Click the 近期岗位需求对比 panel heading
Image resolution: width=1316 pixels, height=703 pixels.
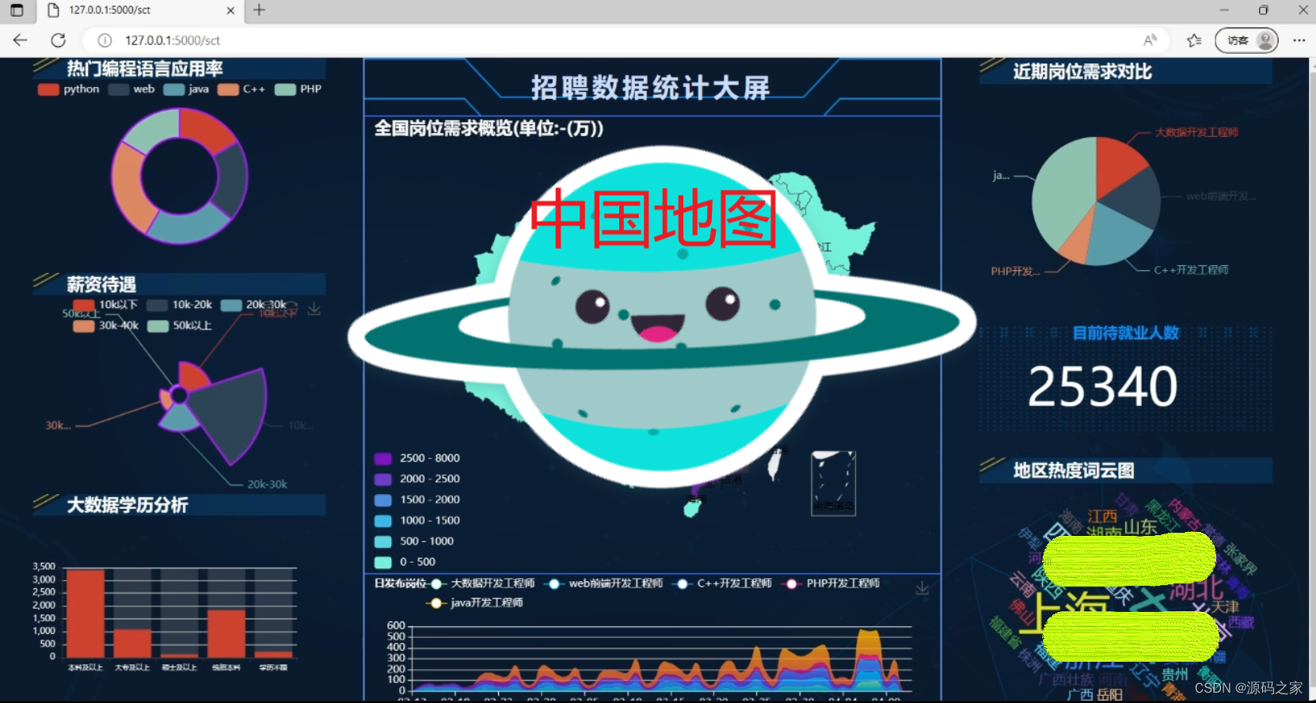[1082, 72]
